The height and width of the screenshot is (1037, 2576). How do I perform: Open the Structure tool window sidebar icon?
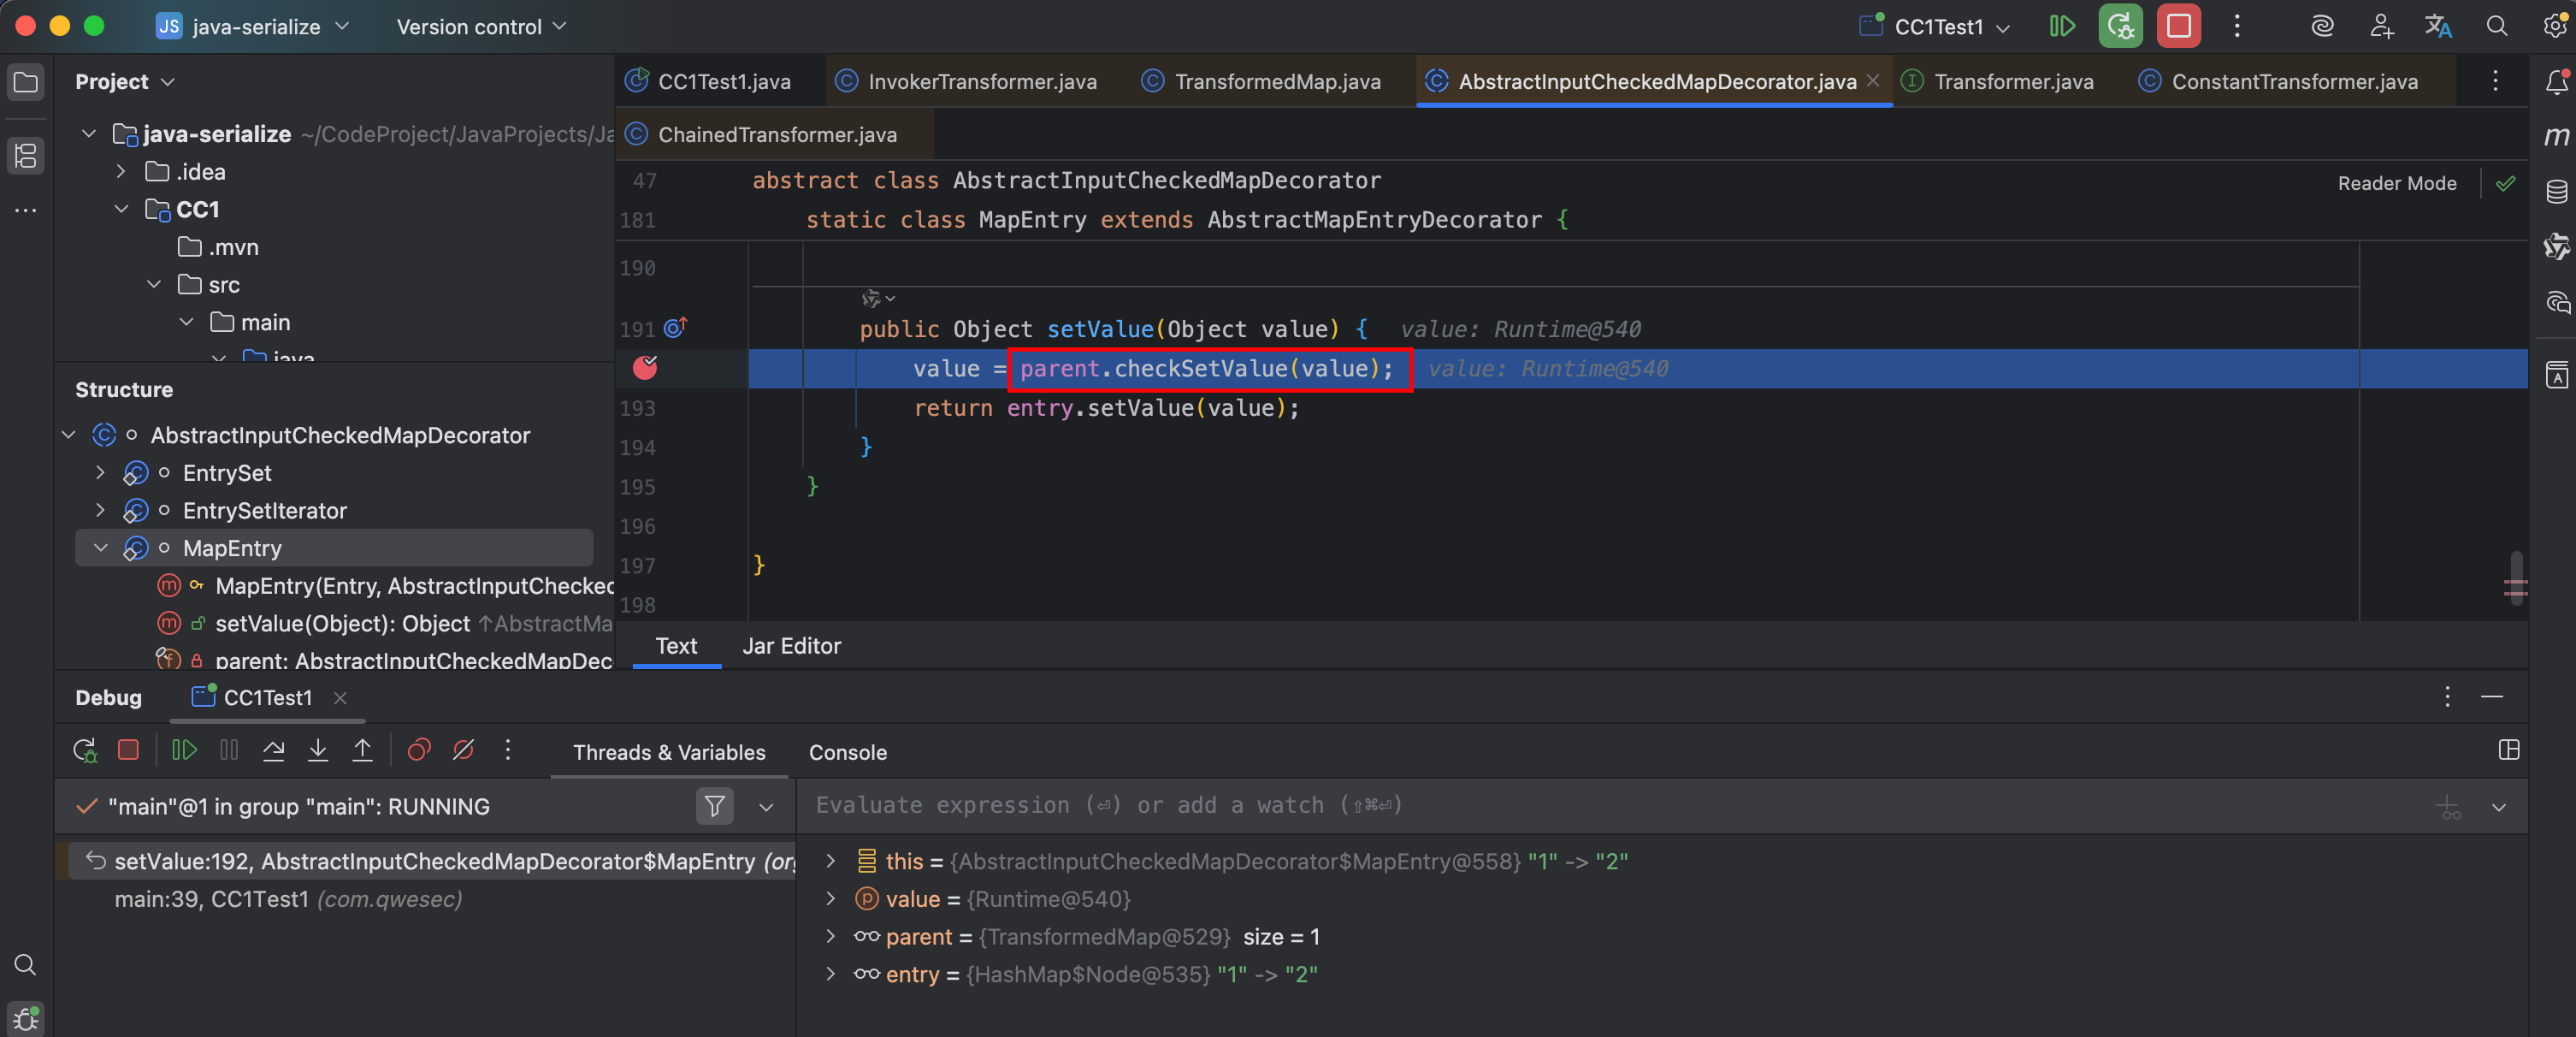click(26, 155)
